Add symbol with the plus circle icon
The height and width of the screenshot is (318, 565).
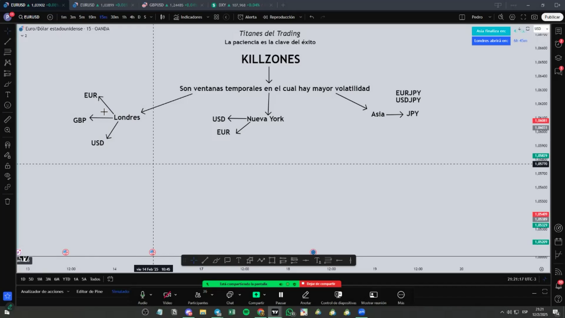coord(50,17)
